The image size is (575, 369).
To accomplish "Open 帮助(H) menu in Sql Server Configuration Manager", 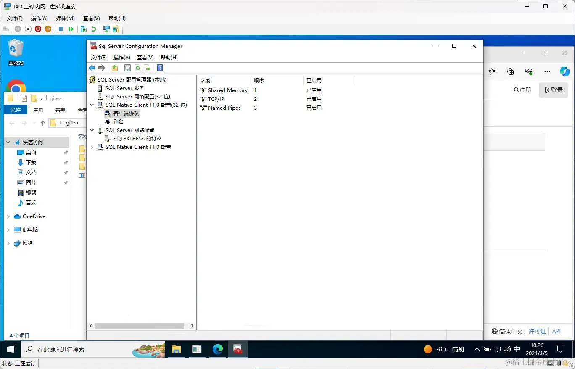I will [x=169, y=58].
